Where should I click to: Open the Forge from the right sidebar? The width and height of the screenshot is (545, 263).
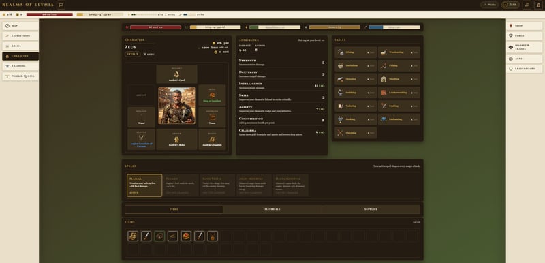tap(524, 36)
